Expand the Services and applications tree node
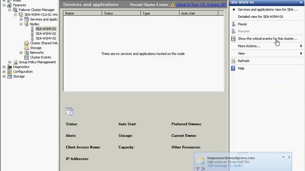The width and height of the screenshot is (305, 171). pos(21,19)
